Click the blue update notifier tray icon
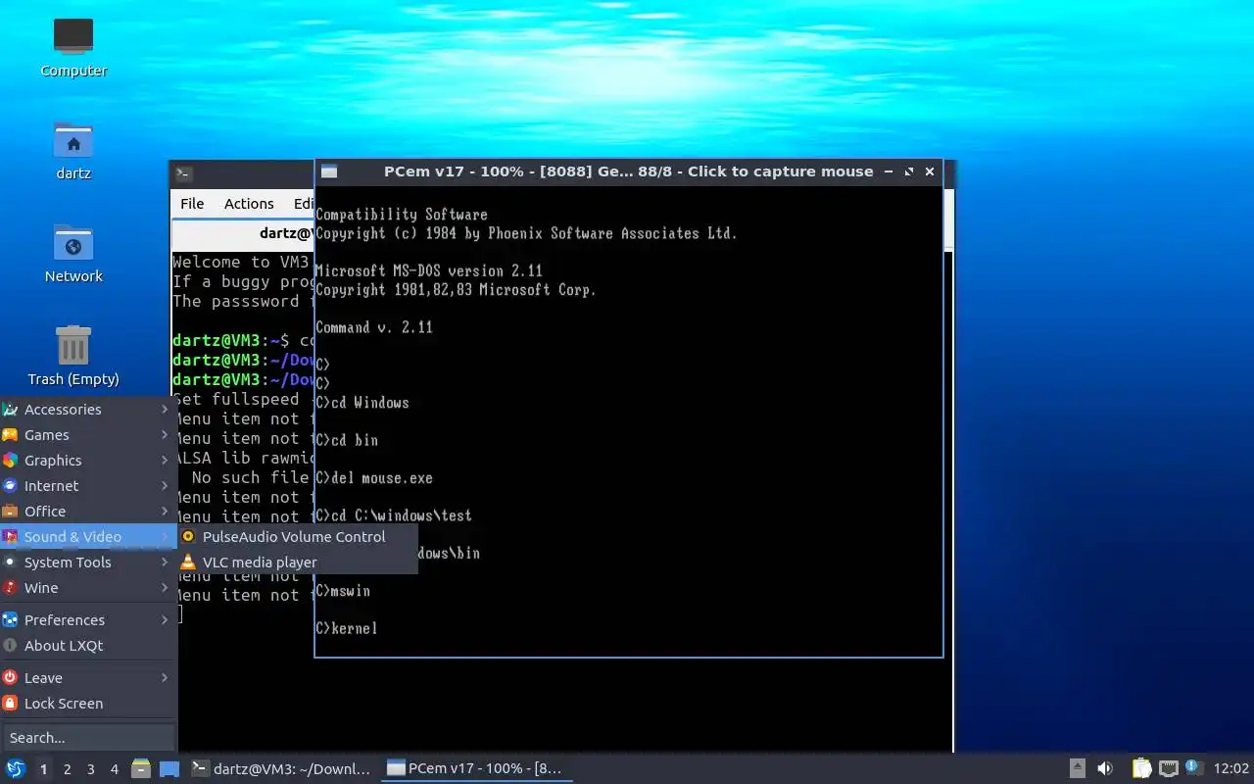The width and height of the screenshot is (1254, 784). pos(1192,767)
